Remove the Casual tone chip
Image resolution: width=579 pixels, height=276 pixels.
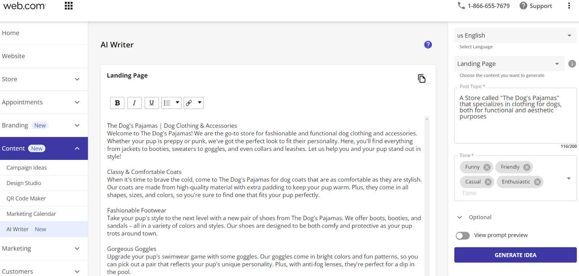[488, 182]
